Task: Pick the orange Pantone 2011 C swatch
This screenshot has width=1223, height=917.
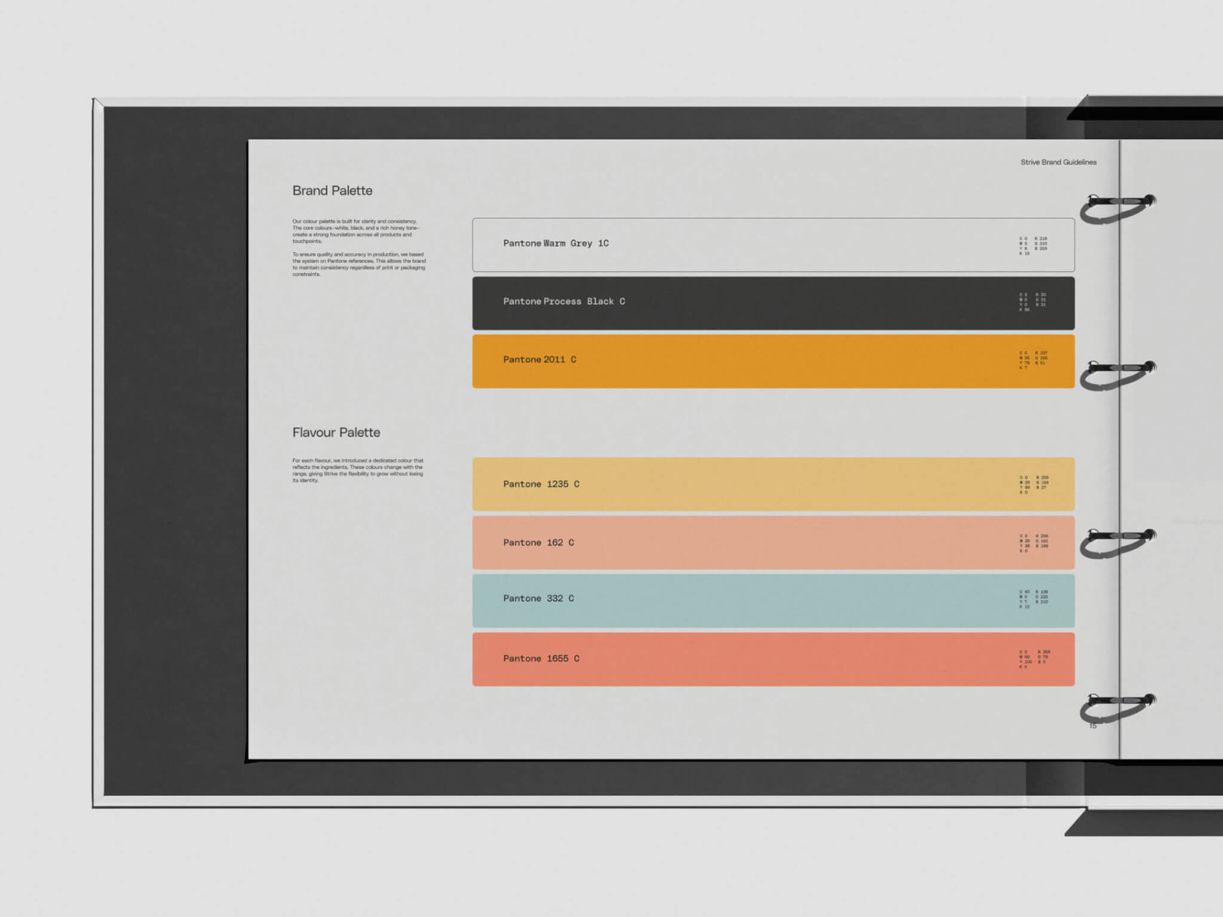Action: coord(773,361)
